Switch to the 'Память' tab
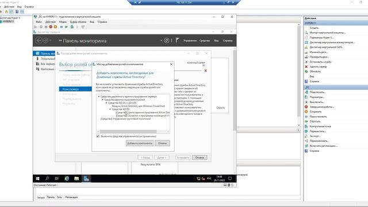 click(x=51, y=197)
